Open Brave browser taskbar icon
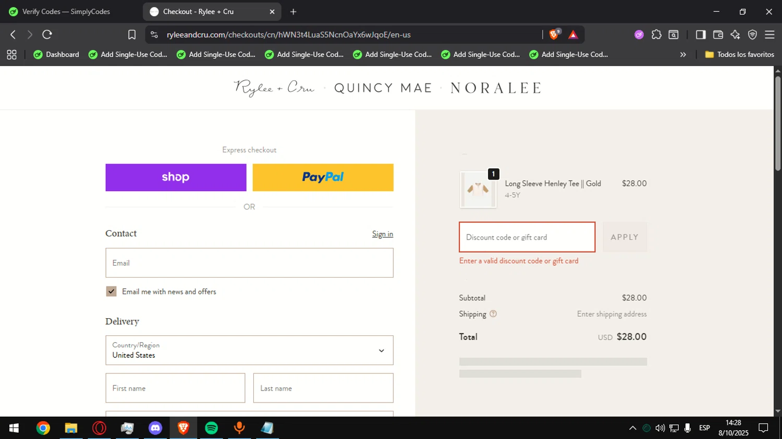This screenshot has height=439, width=782. click(183, 428)
